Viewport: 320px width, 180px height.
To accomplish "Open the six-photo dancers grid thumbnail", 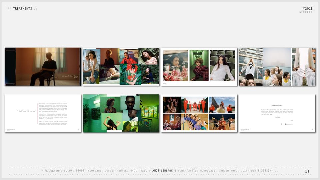I will pyautogui.click(x=199, y=113).
